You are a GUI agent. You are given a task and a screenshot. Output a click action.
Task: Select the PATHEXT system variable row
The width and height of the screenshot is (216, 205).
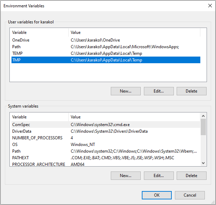pos(106,158)
